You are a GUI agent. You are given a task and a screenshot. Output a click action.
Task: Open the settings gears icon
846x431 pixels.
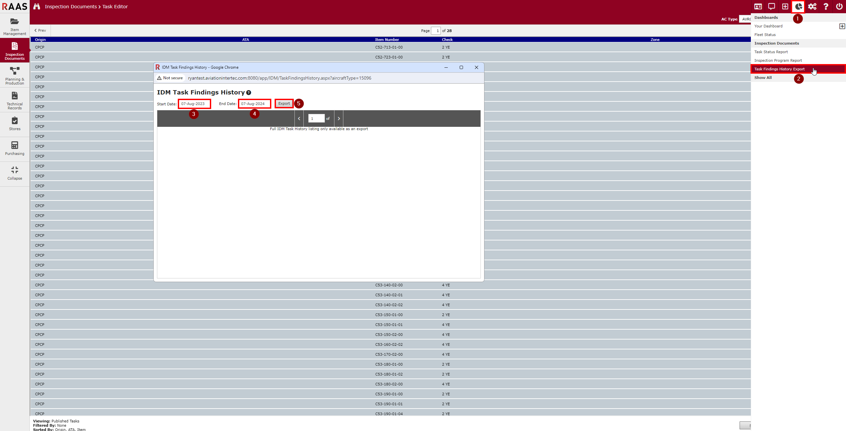[812, 7]
